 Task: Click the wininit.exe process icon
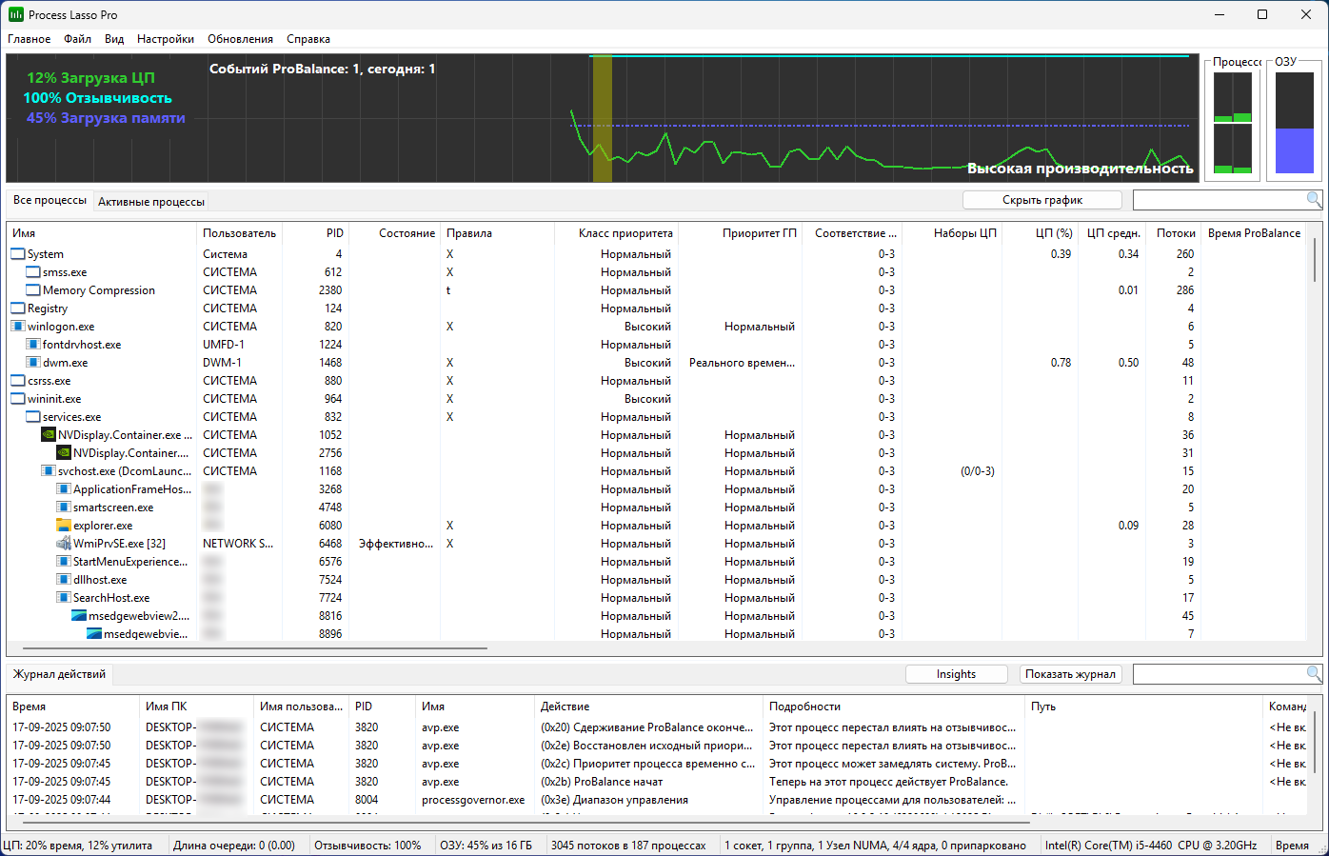point(18,399)
